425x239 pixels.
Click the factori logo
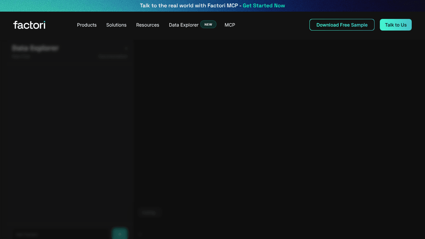(x=29, y=25)
